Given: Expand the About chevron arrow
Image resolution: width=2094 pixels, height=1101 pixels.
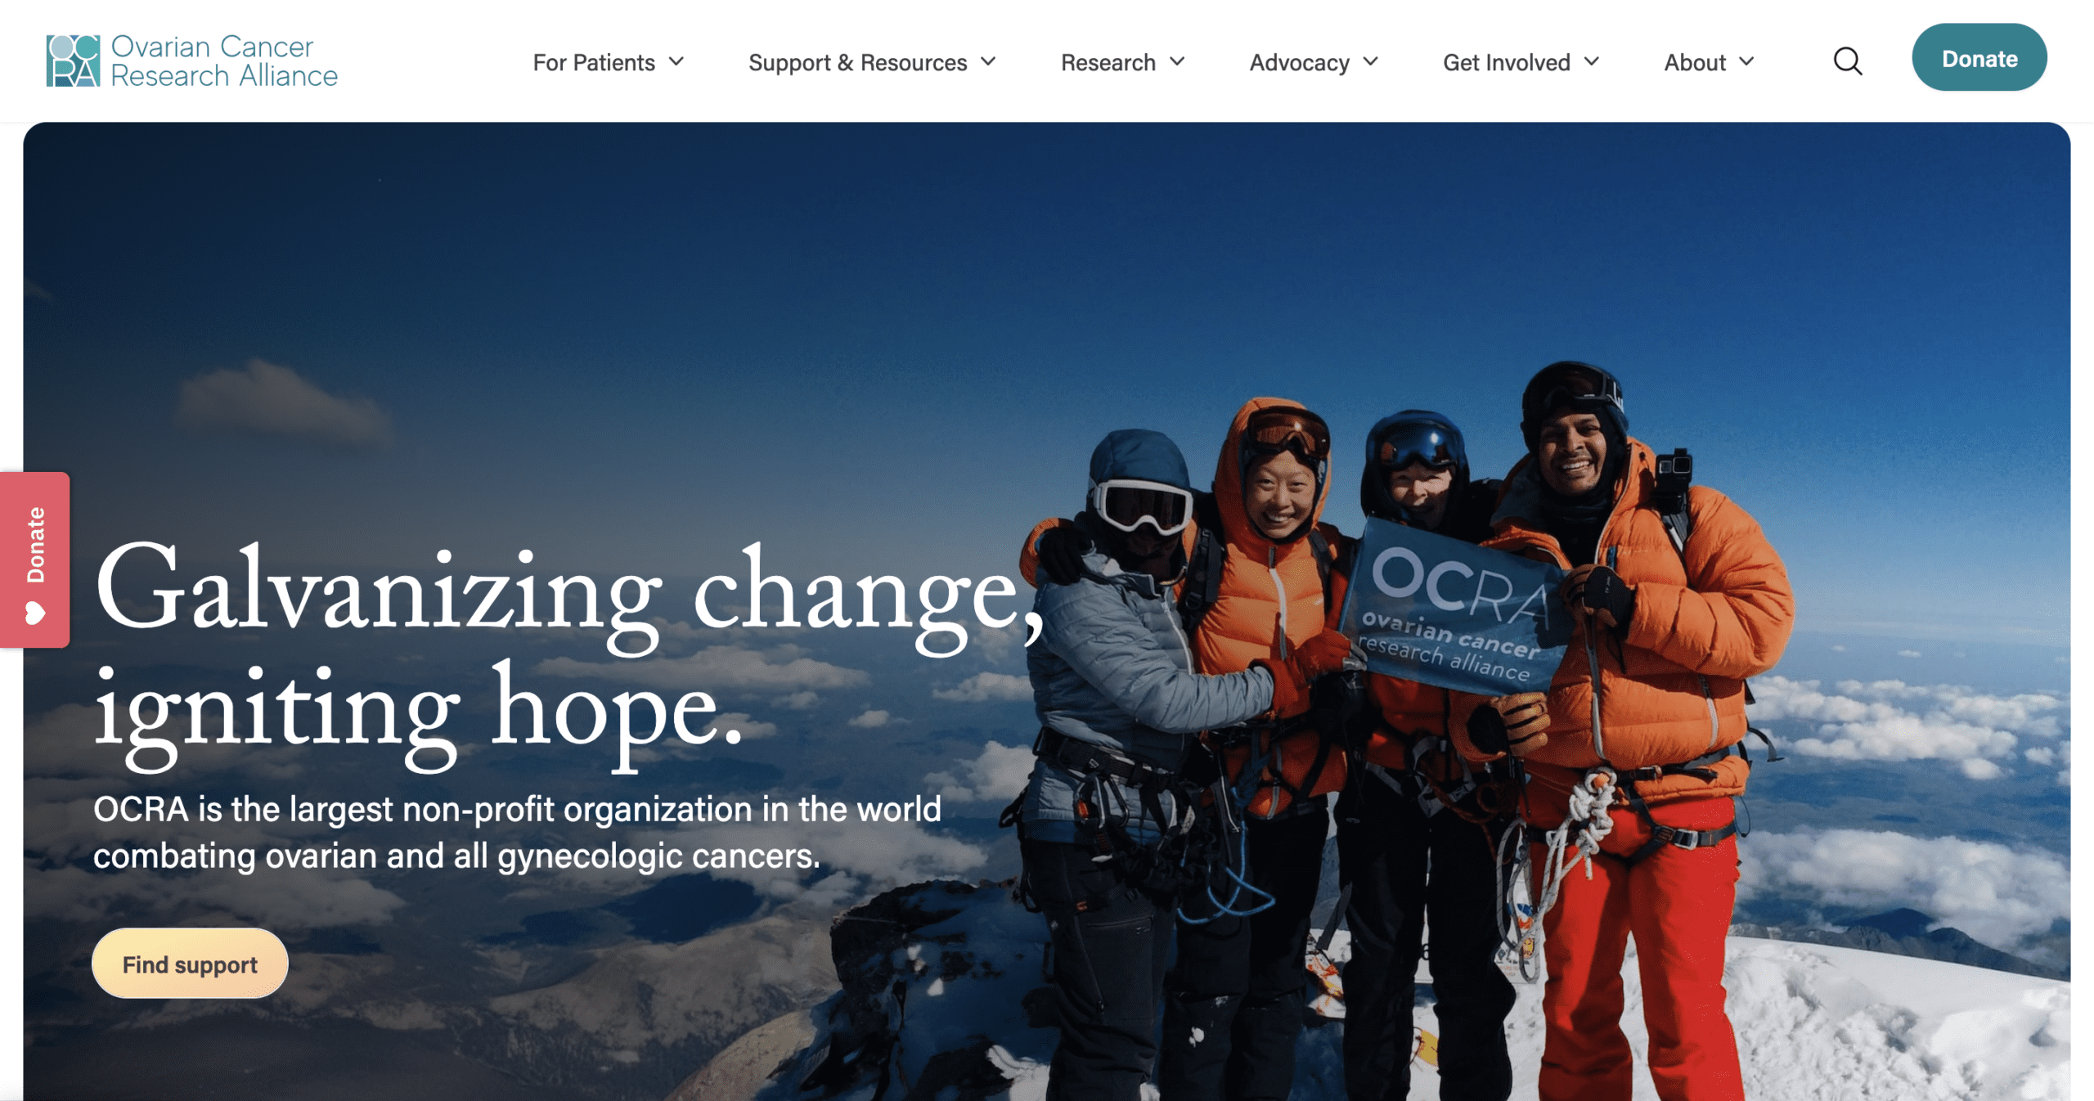Looking at the screenshot, I should [x=1746, y=61].
